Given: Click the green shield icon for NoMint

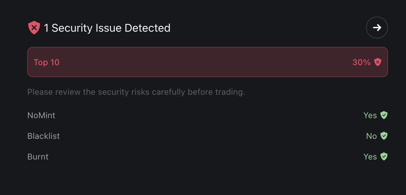Looking at the screenshot, I should pos(384,115).
